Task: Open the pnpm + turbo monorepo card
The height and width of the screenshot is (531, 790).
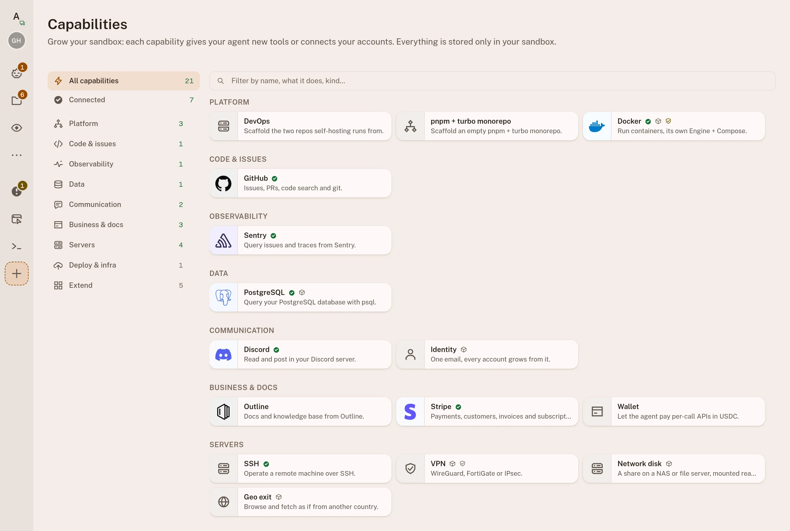Action: [487, 126]
